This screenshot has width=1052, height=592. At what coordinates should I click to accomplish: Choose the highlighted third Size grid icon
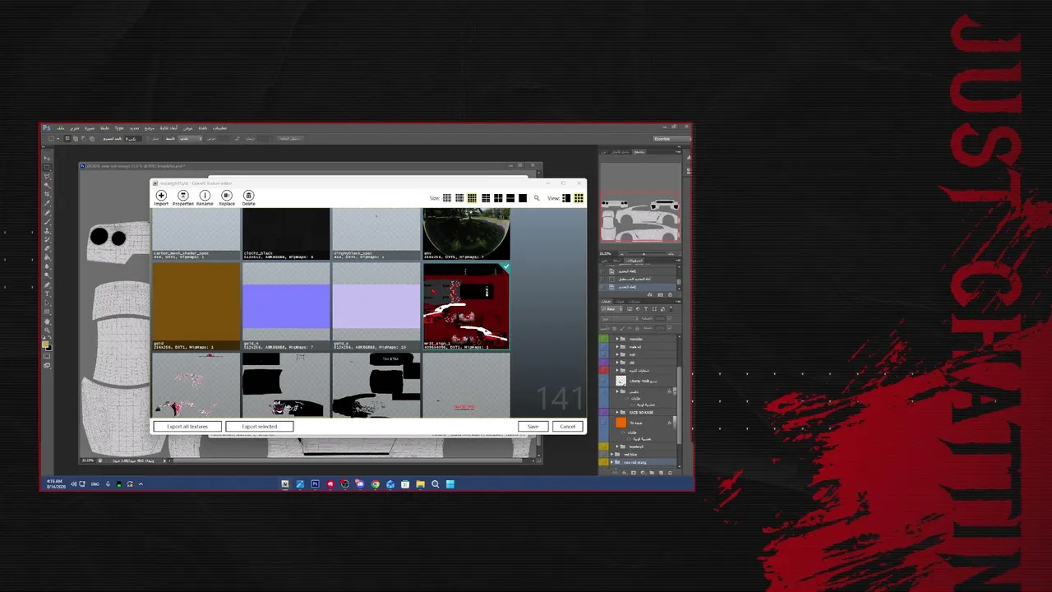[x=472, y=198]
